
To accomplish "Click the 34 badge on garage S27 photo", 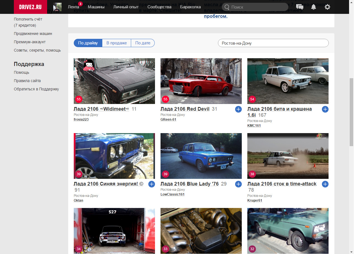I will pyautogui.click(x=79, y=249).
